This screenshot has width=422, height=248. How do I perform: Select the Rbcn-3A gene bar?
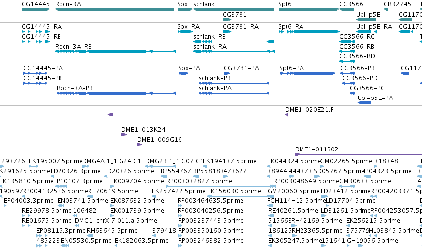115,9
